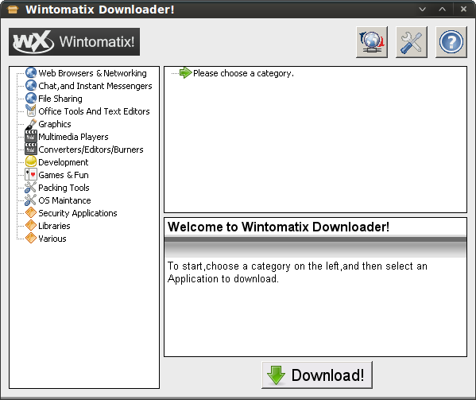The width and height of the screenshot is (476, 400).
Task: Open the Various category
Action: pyautogui.click(x=52, y=239)
